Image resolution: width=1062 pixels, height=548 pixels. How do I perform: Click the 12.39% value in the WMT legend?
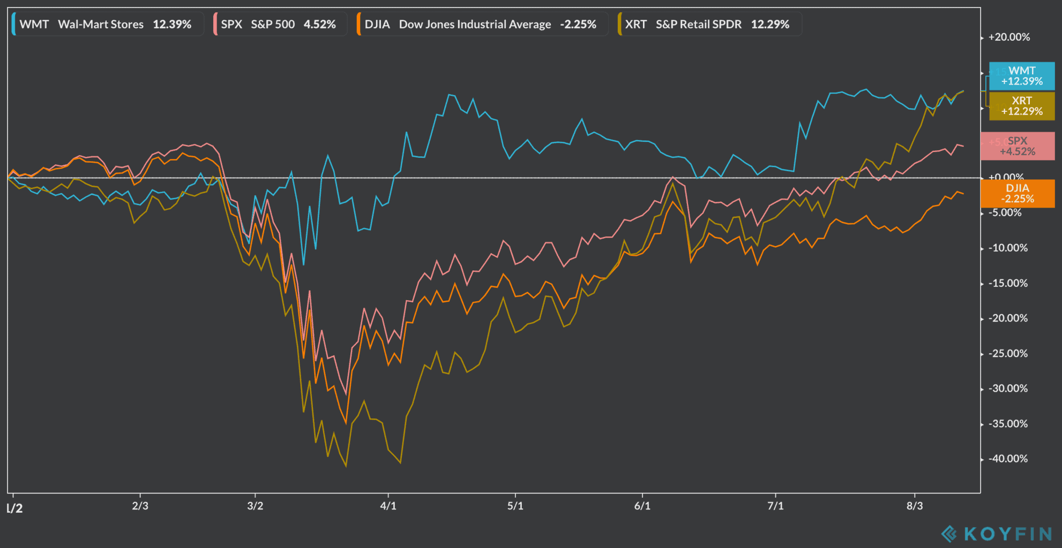point(172,24)
